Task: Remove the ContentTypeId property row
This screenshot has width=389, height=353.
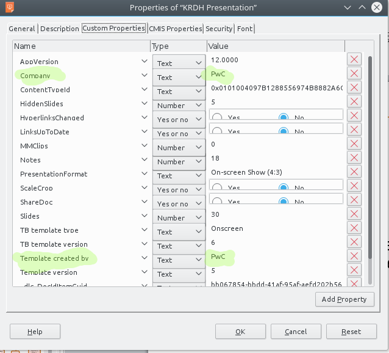Action: coord(354,87)
